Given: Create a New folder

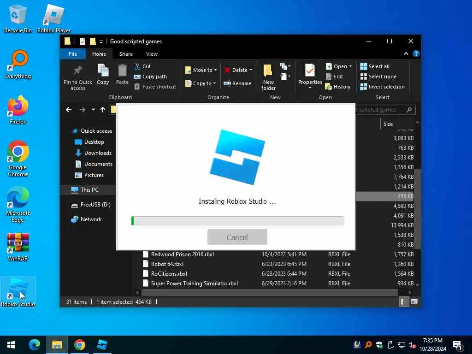Looking at the screenshot, I should 268,77.
